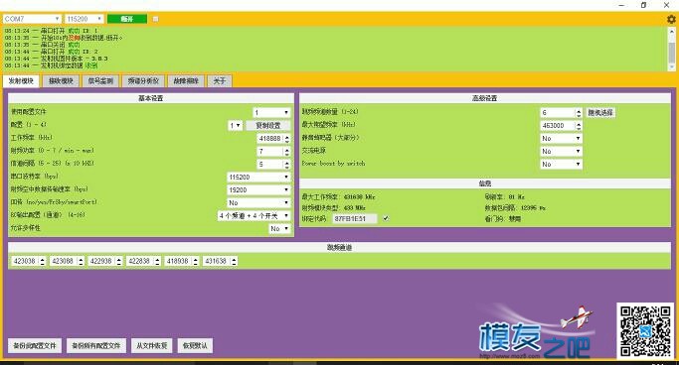Click the hop channel field 423038
The width and height of the screenshot is (679, 365).
(25, 261)
